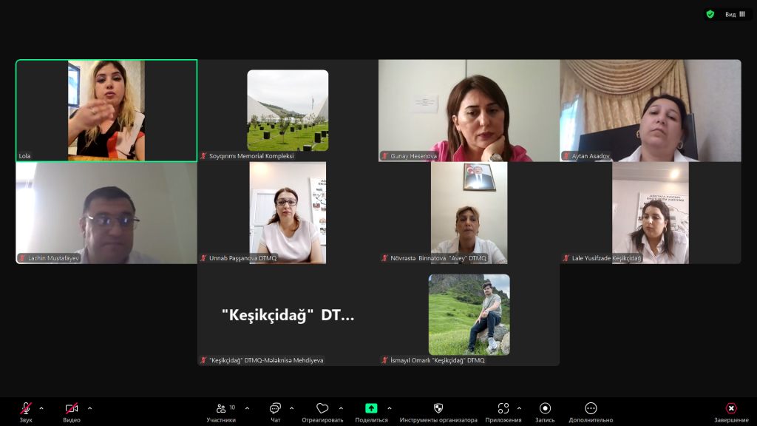Click green Поделиться share screen button
This screenshot has height=426, width=757.
tap(371, 412)
